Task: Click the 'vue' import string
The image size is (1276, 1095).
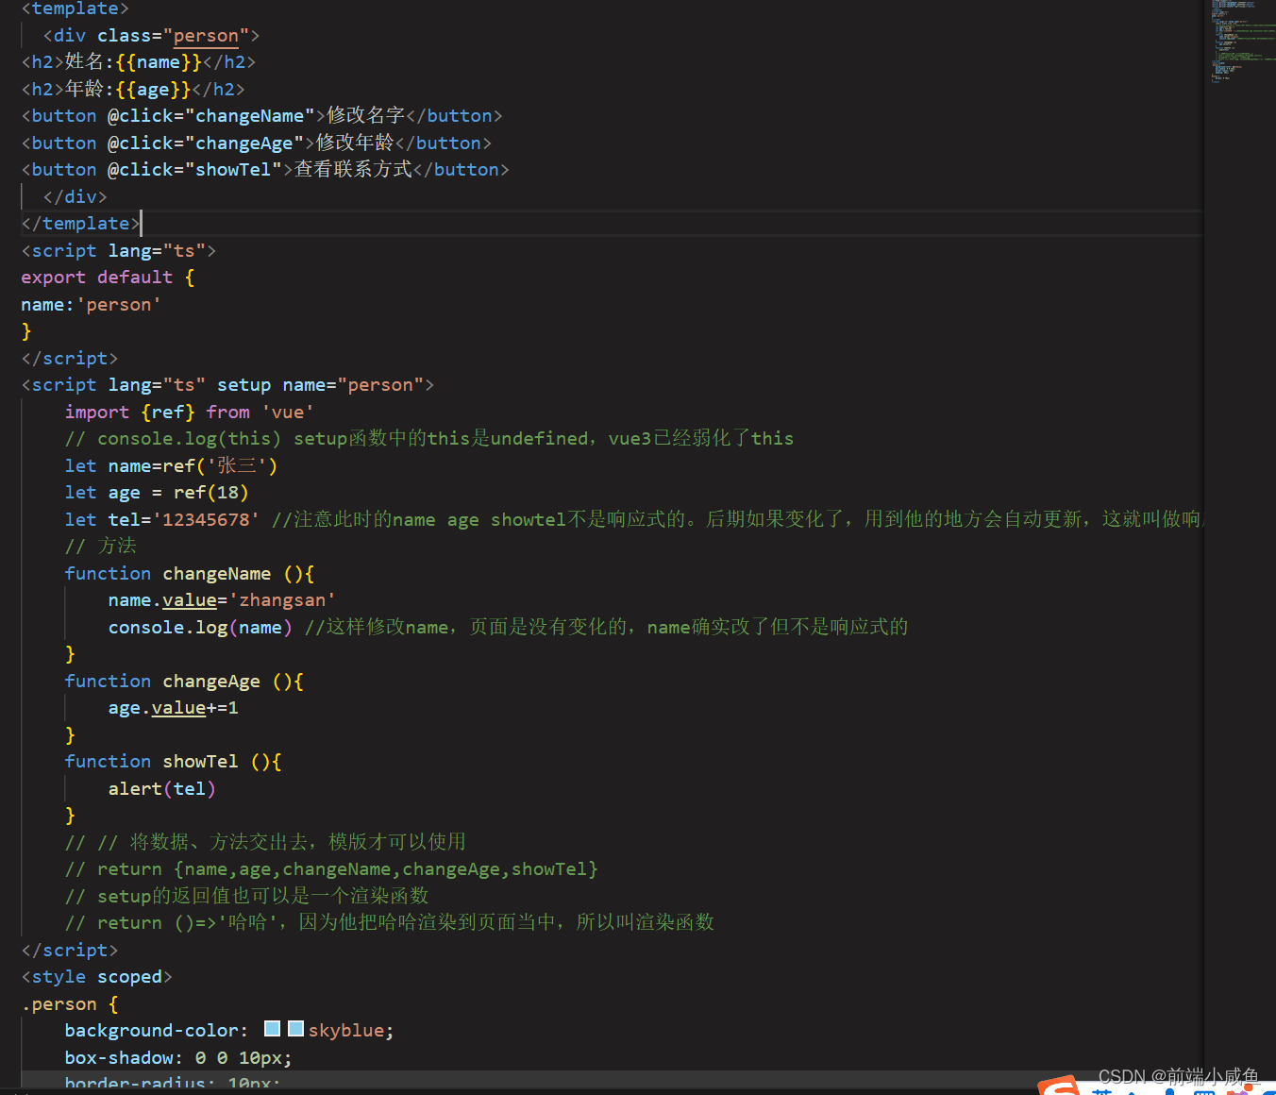Action: [287, 413]
